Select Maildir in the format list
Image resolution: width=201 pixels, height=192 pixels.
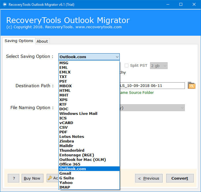coord(89,146)
